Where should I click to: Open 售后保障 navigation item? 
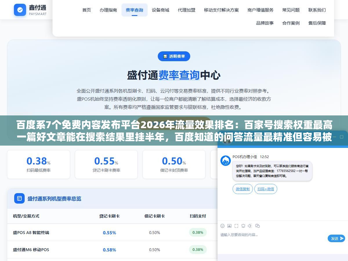(317, 23)
